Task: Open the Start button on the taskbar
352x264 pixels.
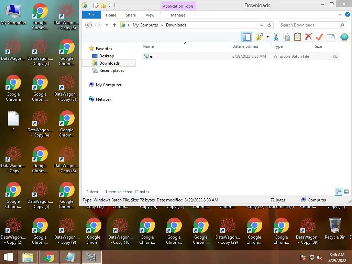Action: 8,257
